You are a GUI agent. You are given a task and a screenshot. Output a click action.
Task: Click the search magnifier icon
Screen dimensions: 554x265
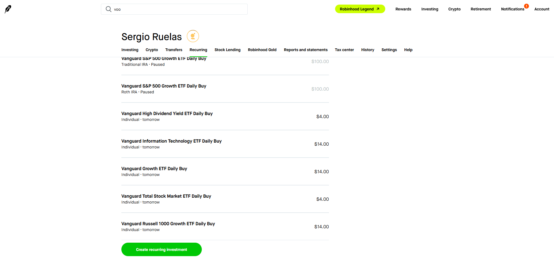[x=109, y=9]
